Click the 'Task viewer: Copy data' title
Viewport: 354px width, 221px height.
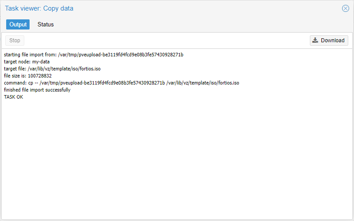pos(39,8)
